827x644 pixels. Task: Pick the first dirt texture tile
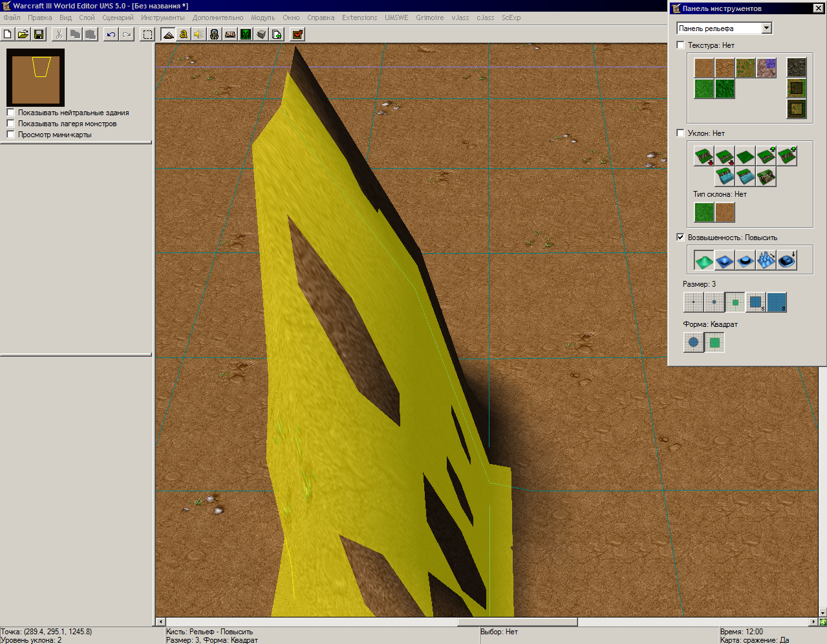click(x=704, y=68)
